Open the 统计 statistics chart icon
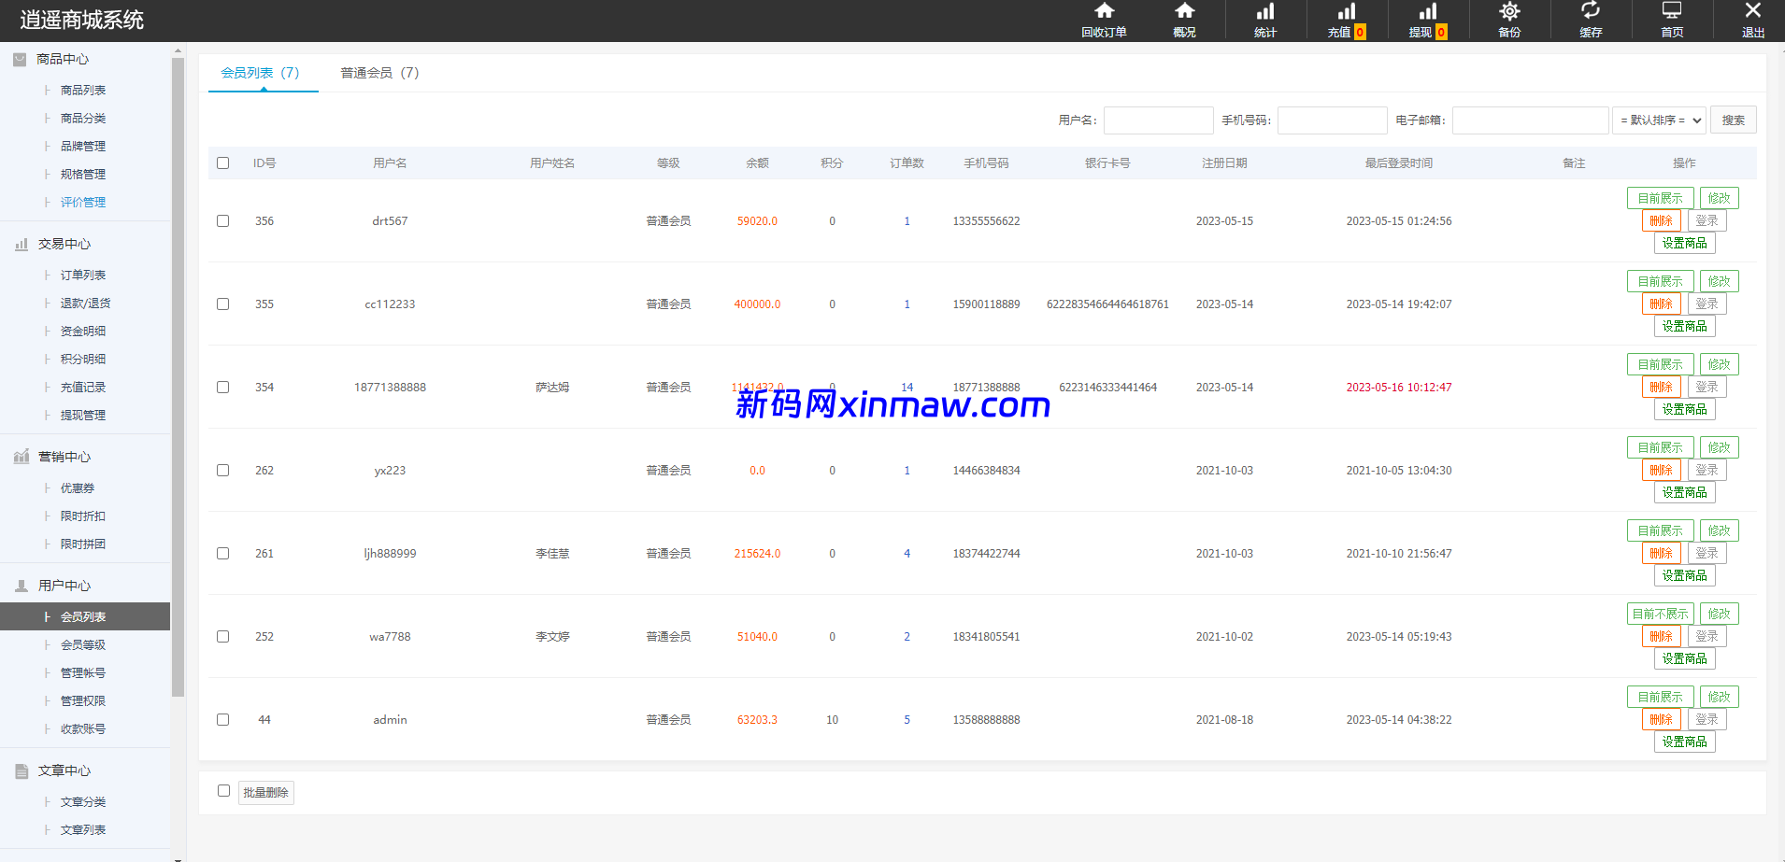The image size is (1785, 862). pos(1265,12)
